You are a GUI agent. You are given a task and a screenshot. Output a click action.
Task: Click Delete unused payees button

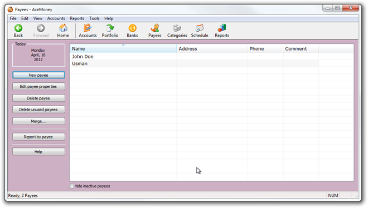[38, 110]
